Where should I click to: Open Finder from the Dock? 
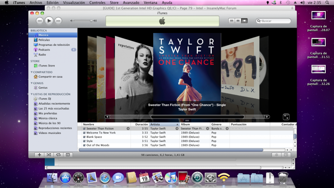(52, 178)
